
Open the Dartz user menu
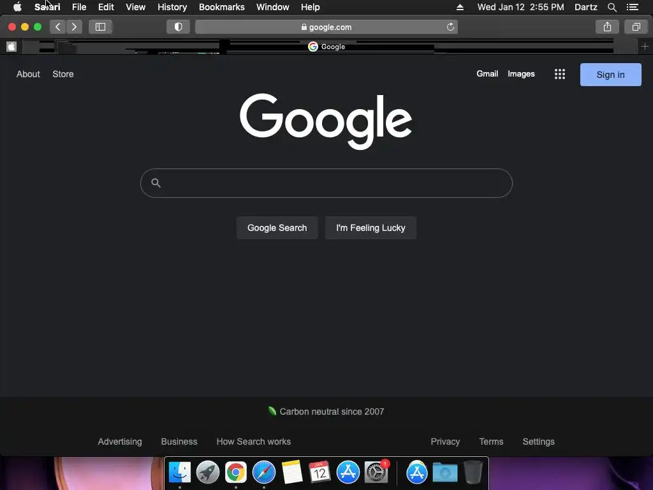(x=586, y=7)
